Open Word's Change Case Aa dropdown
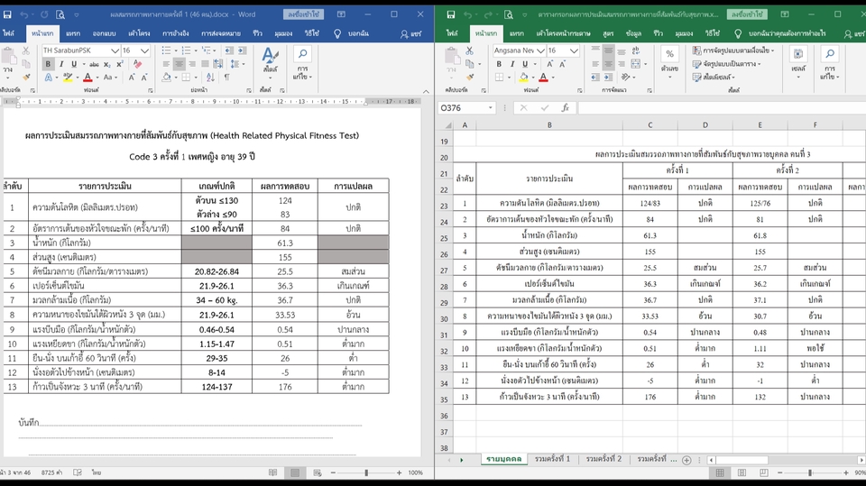The height and width of the screenshot is (486, 866). 110,78
